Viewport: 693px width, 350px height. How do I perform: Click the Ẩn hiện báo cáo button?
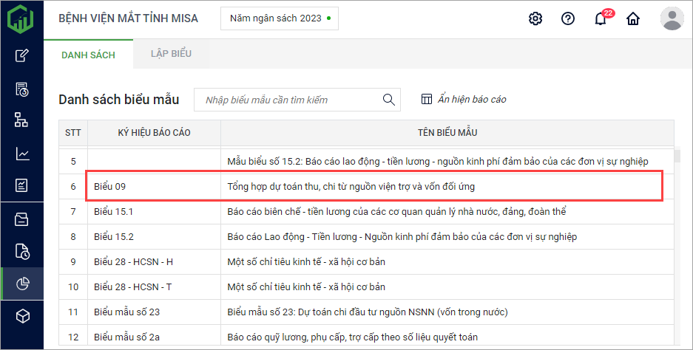464,100
